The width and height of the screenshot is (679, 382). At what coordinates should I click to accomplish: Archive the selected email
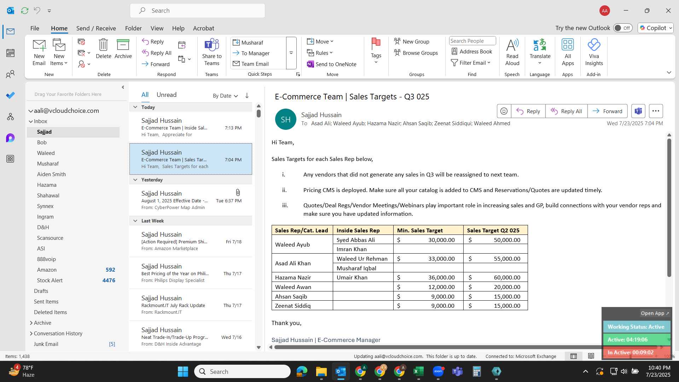coord(123,49)
